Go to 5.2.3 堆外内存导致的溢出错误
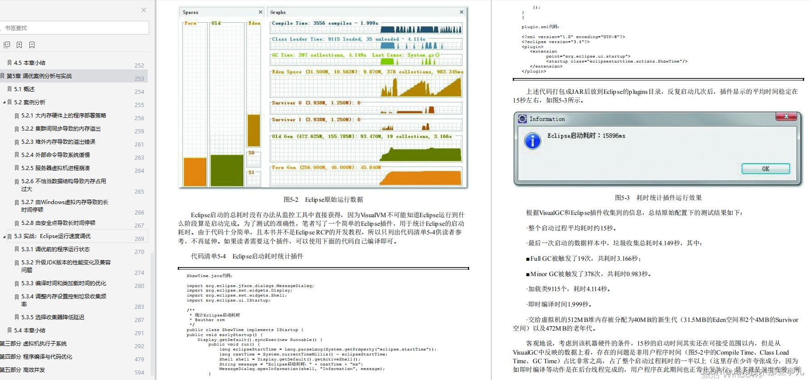 click(58, 142)
